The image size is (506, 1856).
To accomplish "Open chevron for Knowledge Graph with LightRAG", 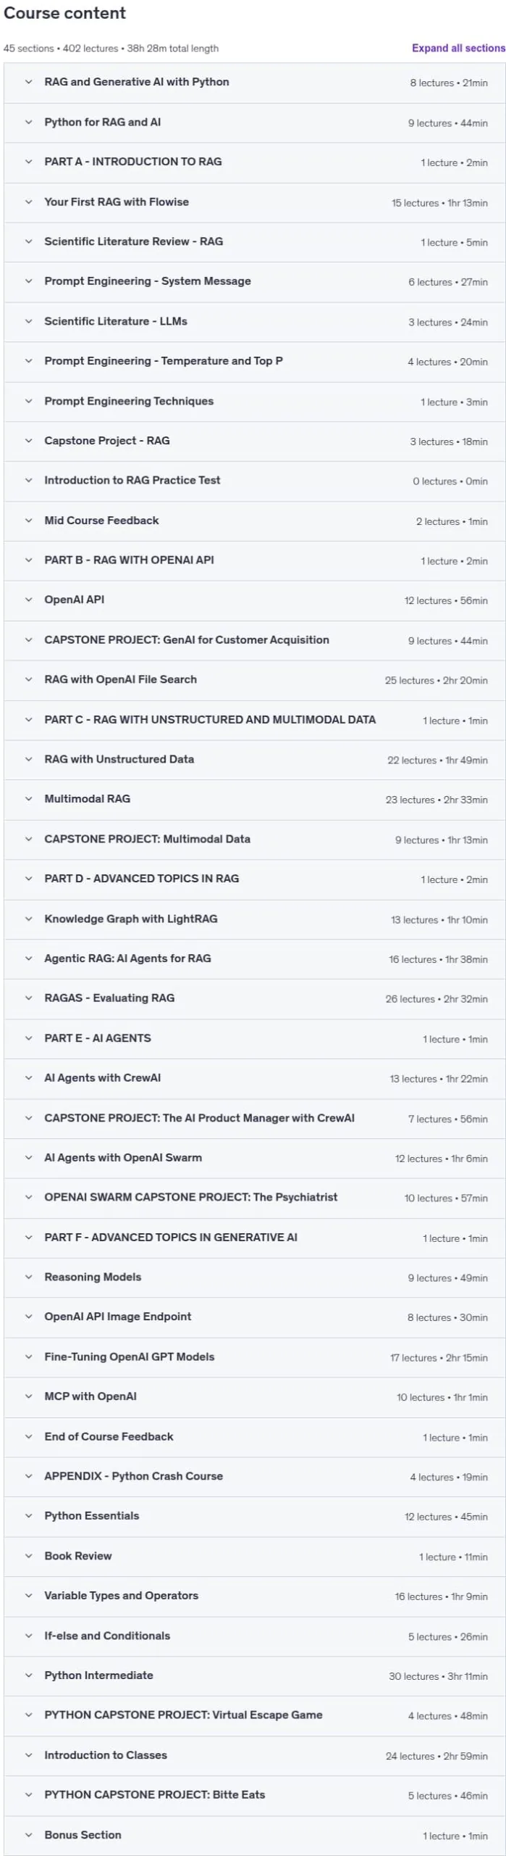I will [x=28, y=919].
